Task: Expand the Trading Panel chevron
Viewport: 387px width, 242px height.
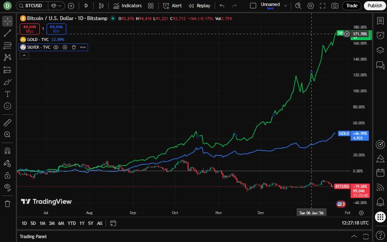Action: (354, 236)
